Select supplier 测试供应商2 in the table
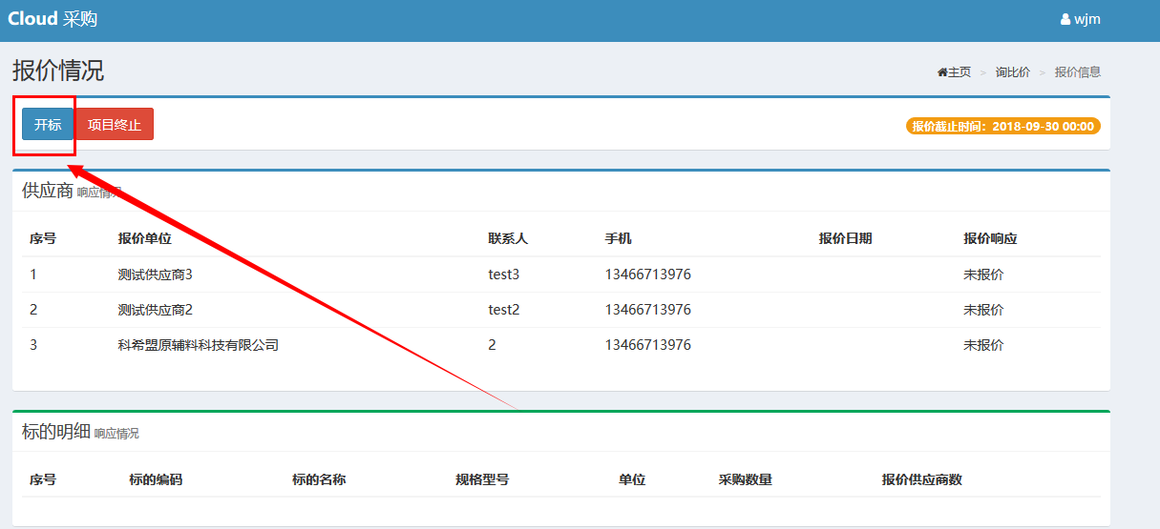Viewport: 1160px width, 529px height. (156, 310)
